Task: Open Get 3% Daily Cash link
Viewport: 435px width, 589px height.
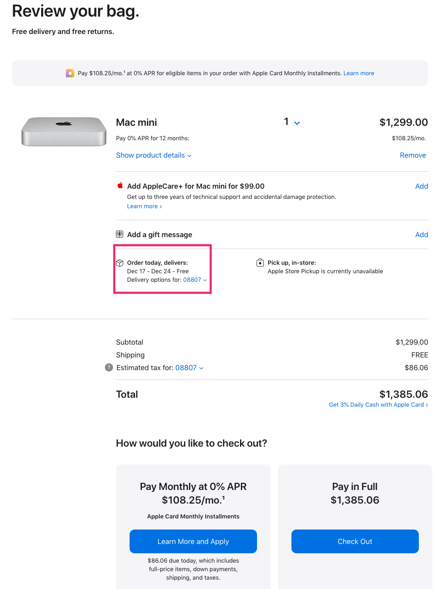Action: click(x=379, y=405)
